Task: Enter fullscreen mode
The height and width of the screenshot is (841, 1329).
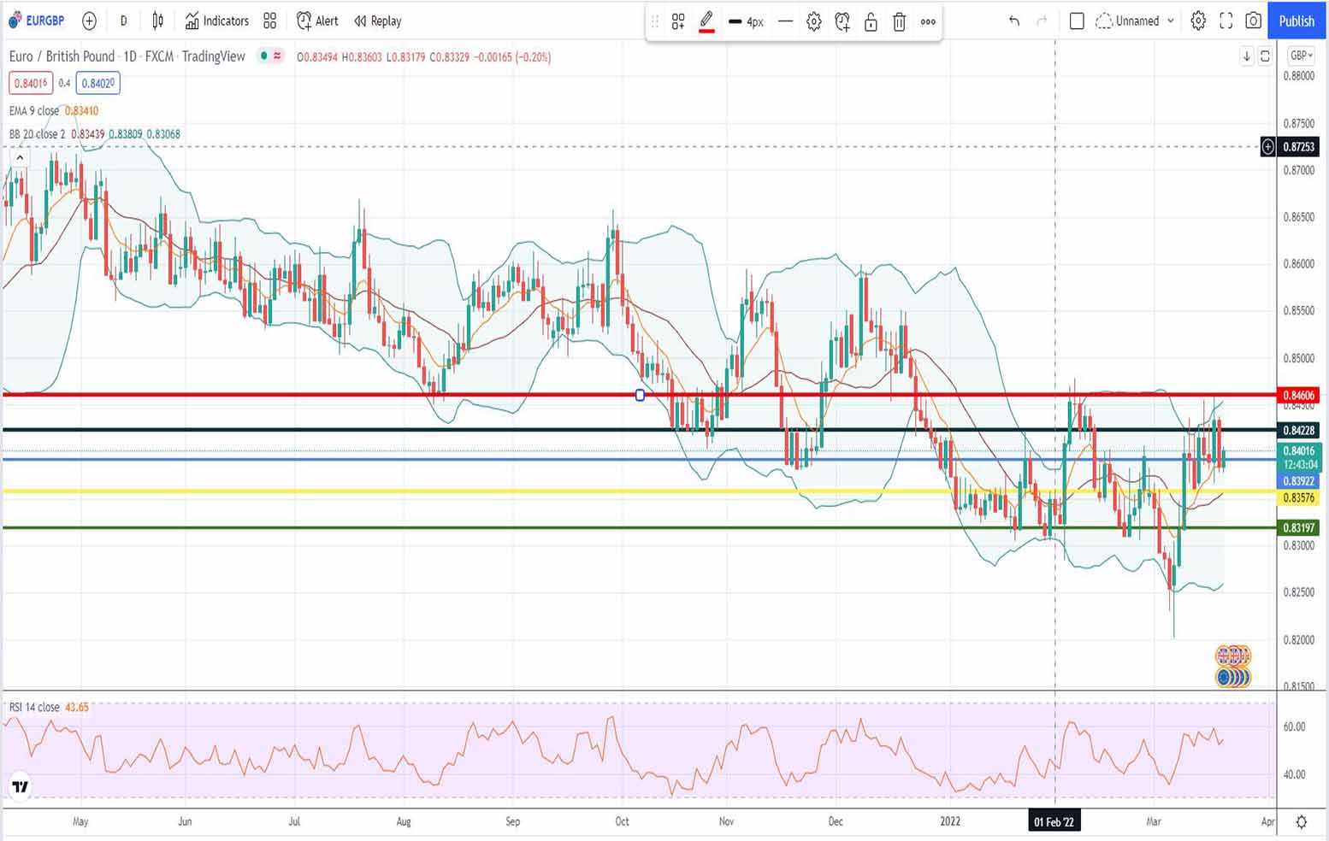Action: 1226,21
